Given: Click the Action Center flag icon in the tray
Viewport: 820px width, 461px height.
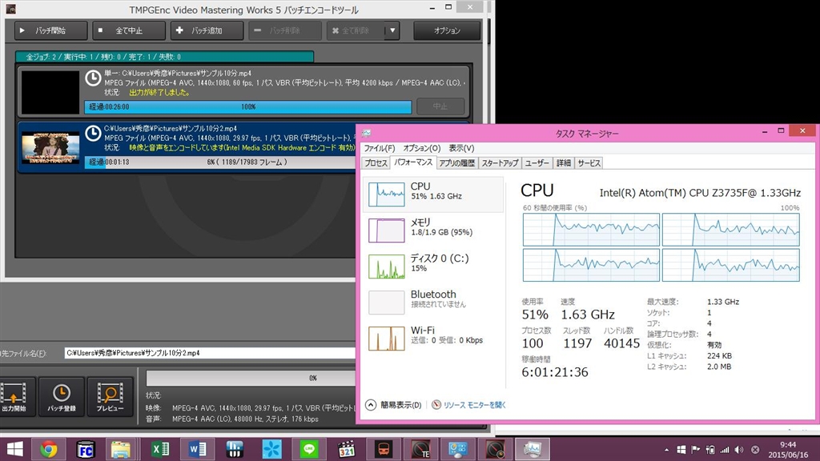Looking at the screenshot, I should pos(695,450).
